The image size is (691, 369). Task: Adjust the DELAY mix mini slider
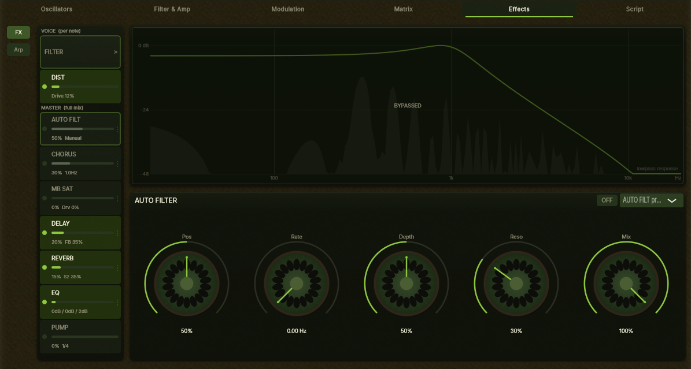[83, 233]
